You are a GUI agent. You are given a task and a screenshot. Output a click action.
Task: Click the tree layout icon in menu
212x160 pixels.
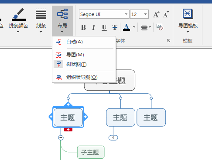tap(58, 64)
